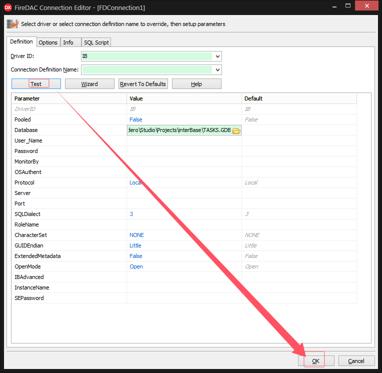Switch to the SQL Script tab

(96, 42)
